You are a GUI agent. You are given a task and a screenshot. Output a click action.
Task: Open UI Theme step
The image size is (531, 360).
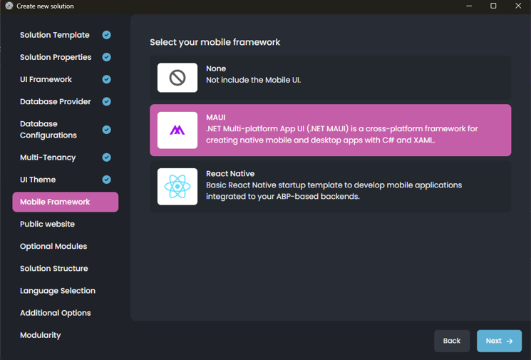(x=66, y=180)
